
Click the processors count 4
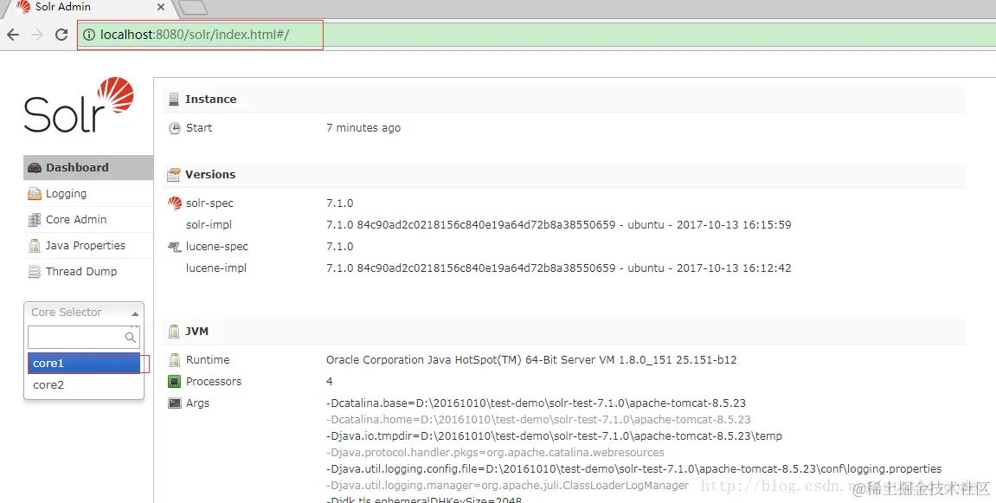point(329,382)
